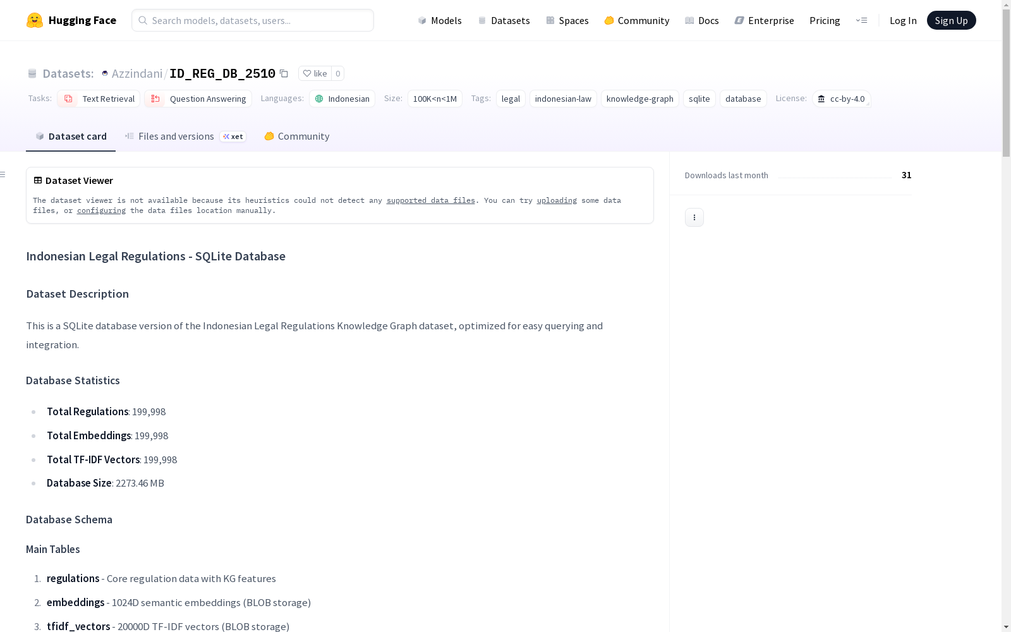This screenshot has width=1011, height=632.
Task: Click the Hugging Face logo icon
Action: tap(35, 20)
